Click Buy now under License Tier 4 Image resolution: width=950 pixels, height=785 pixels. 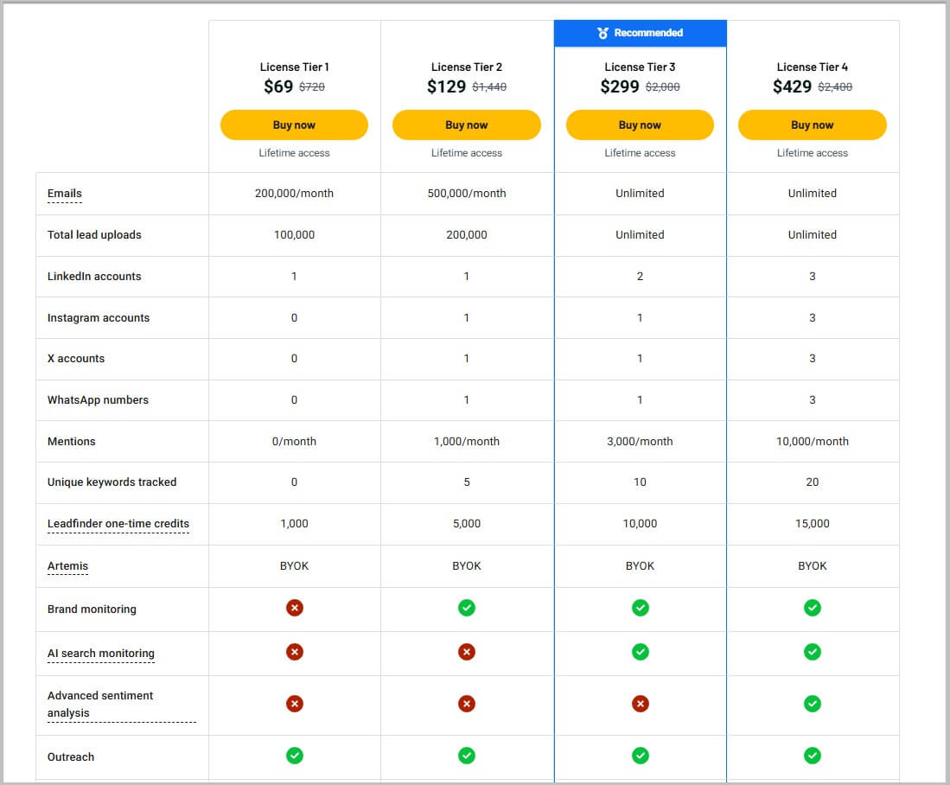[812, 124]
